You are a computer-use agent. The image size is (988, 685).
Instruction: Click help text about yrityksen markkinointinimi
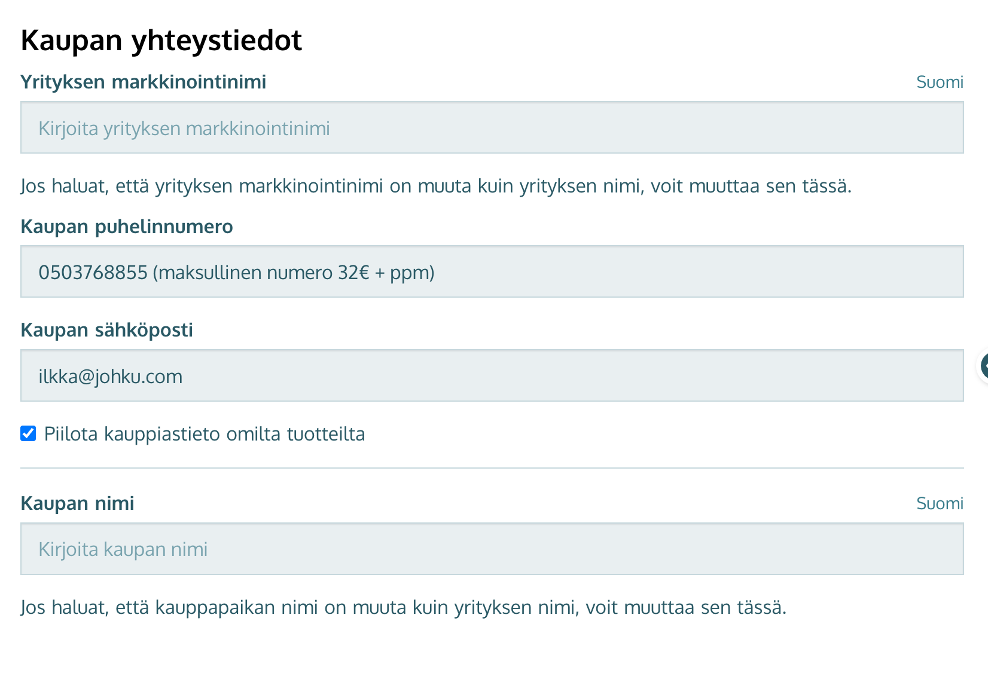pyautogui.click(x=436, y=186)
